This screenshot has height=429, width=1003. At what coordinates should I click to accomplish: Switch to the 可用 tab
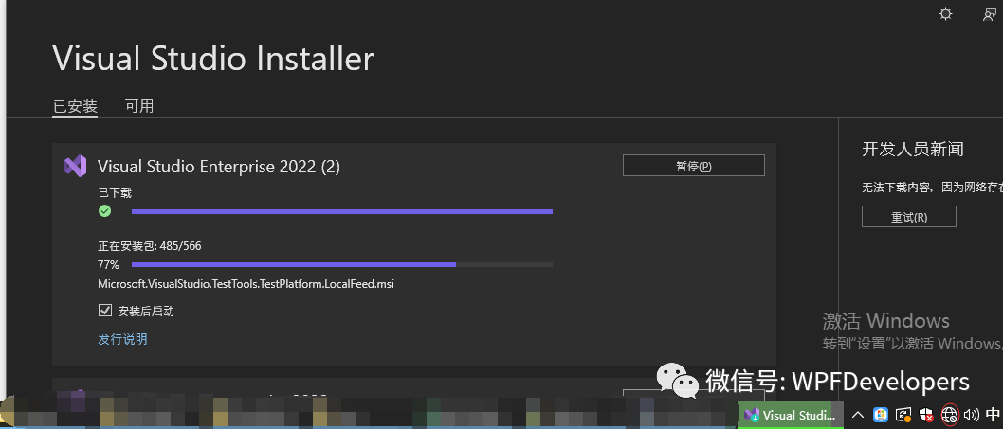[x=139, y=105]
